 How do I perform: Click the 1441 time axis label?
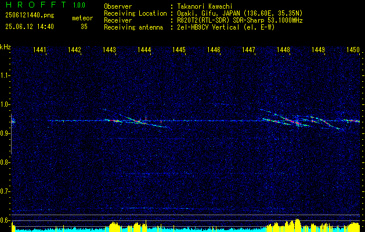[39, 49]
